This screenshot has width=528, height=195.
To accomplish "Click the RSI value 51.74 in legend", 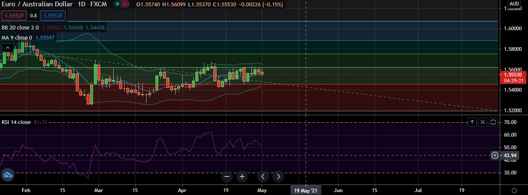I will 40,122.
